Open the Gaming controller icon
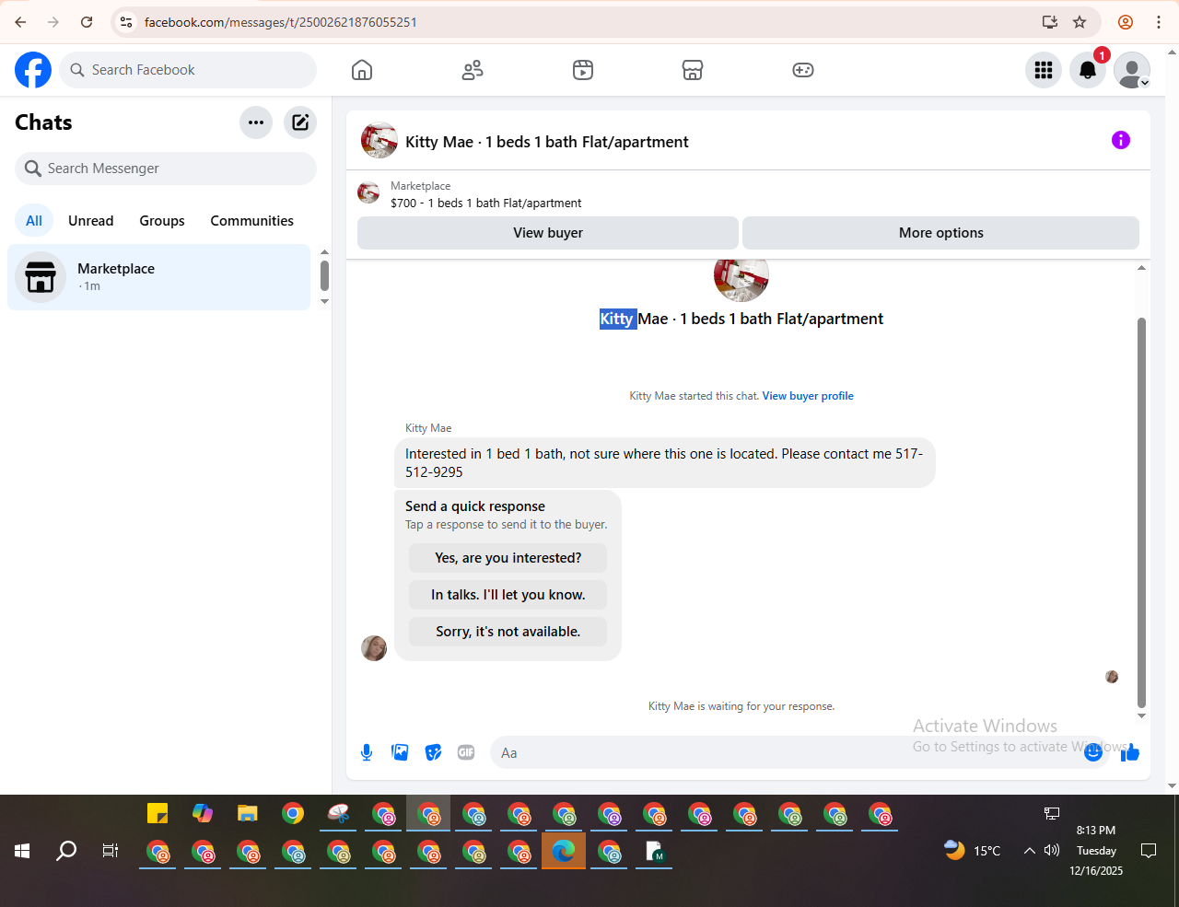 [x=803, y=70]
